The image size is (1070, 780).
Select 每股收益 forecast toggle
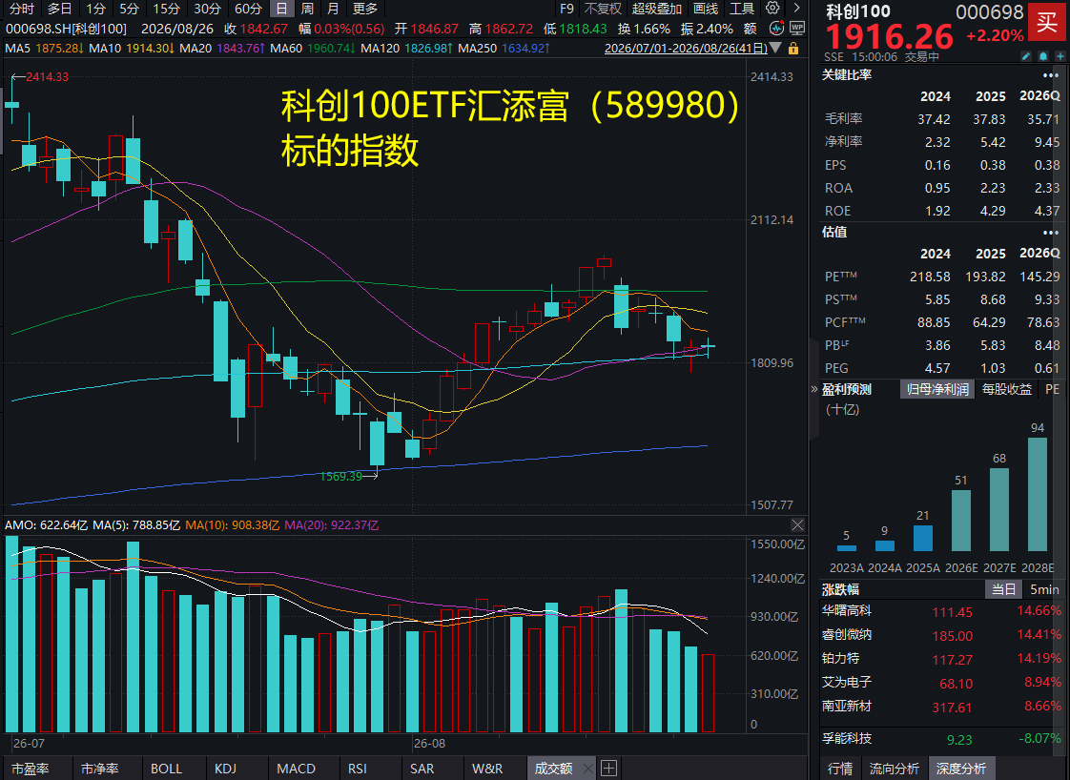click(1006, 390)
